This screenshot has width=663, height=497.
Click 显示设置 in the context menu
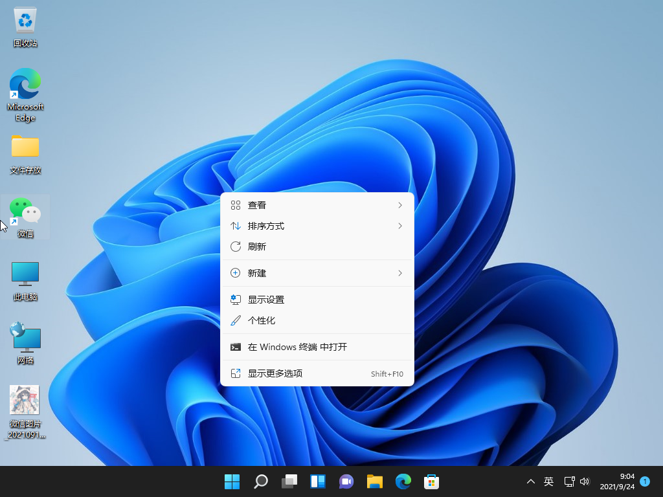pos(317,300)
